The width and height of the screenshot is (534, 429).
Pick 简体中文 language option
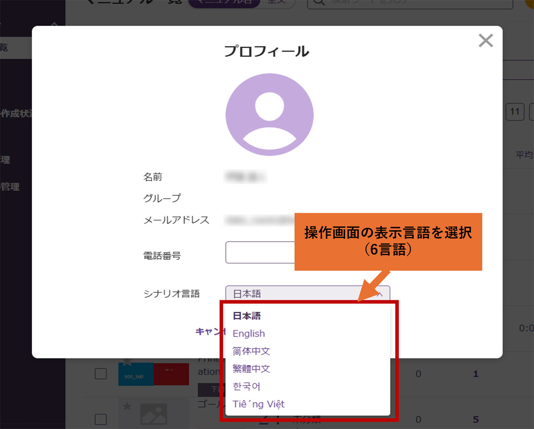251,351
